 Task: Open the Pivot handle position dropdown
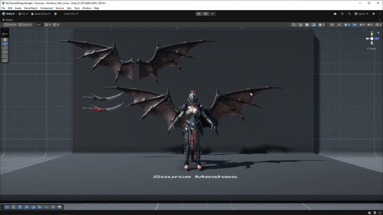10,25
